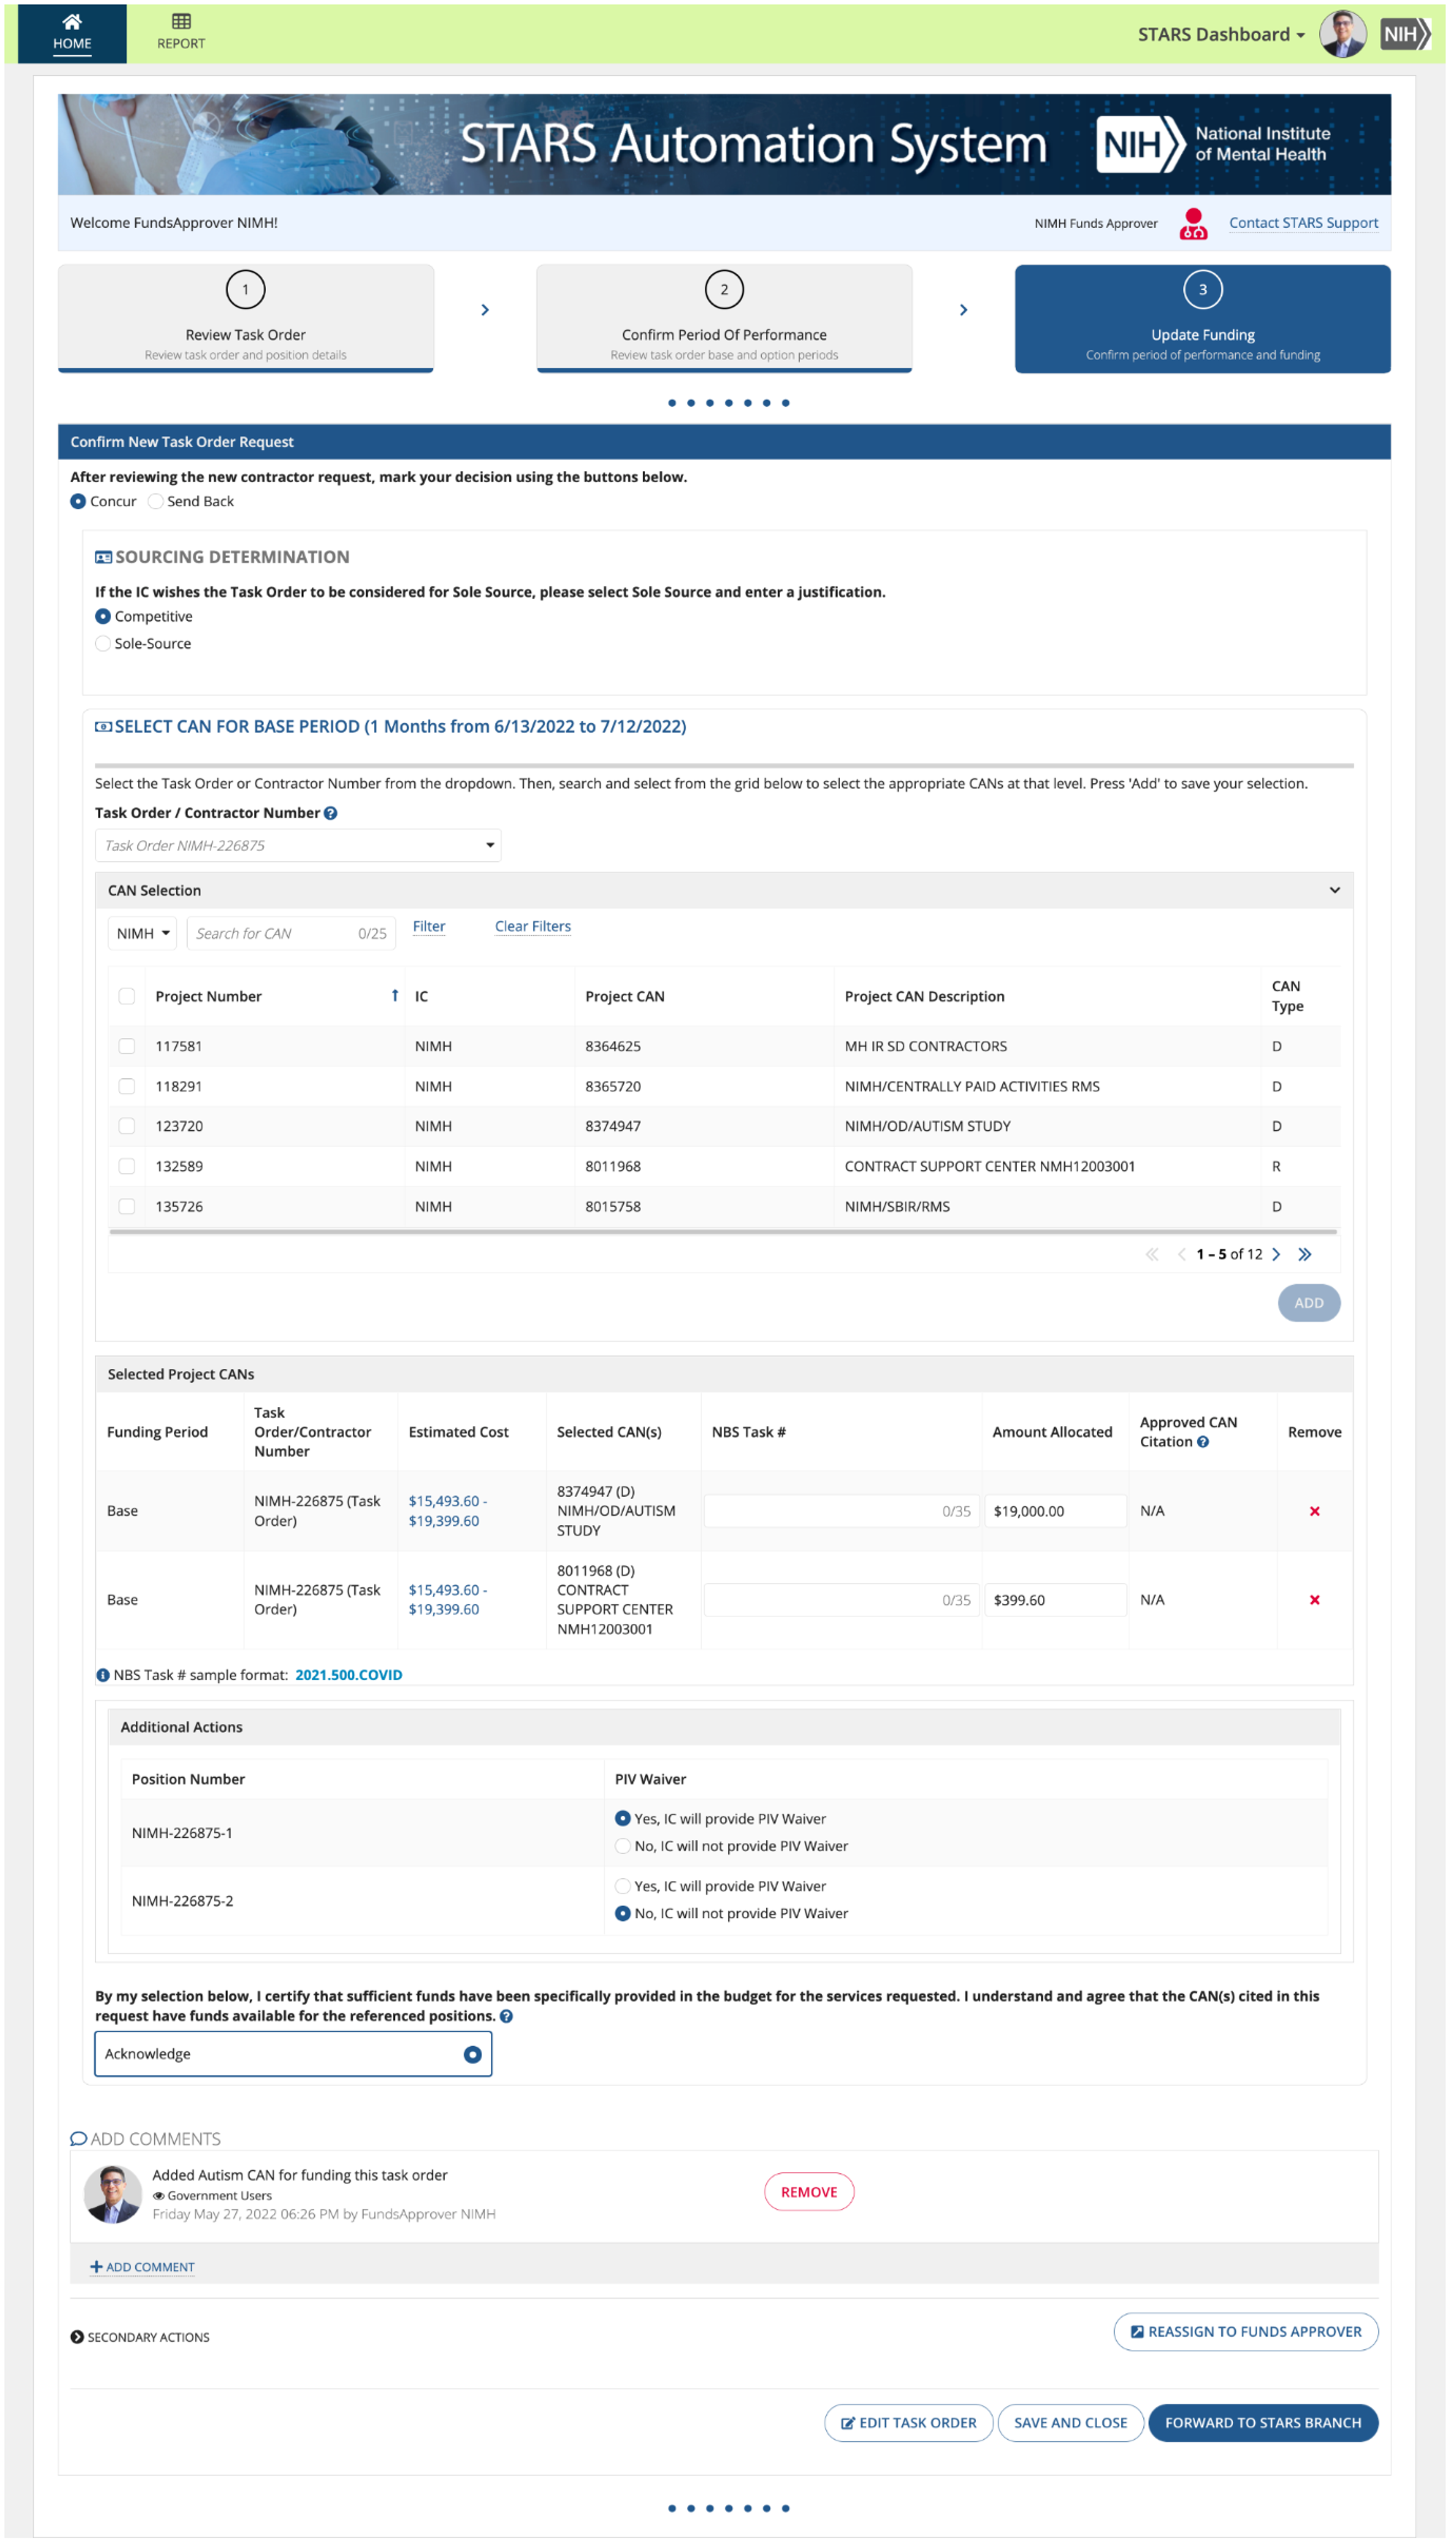Select No PIV Waiver for NIMH-226875-2
The image size is (1456, 2545).
623,1913
